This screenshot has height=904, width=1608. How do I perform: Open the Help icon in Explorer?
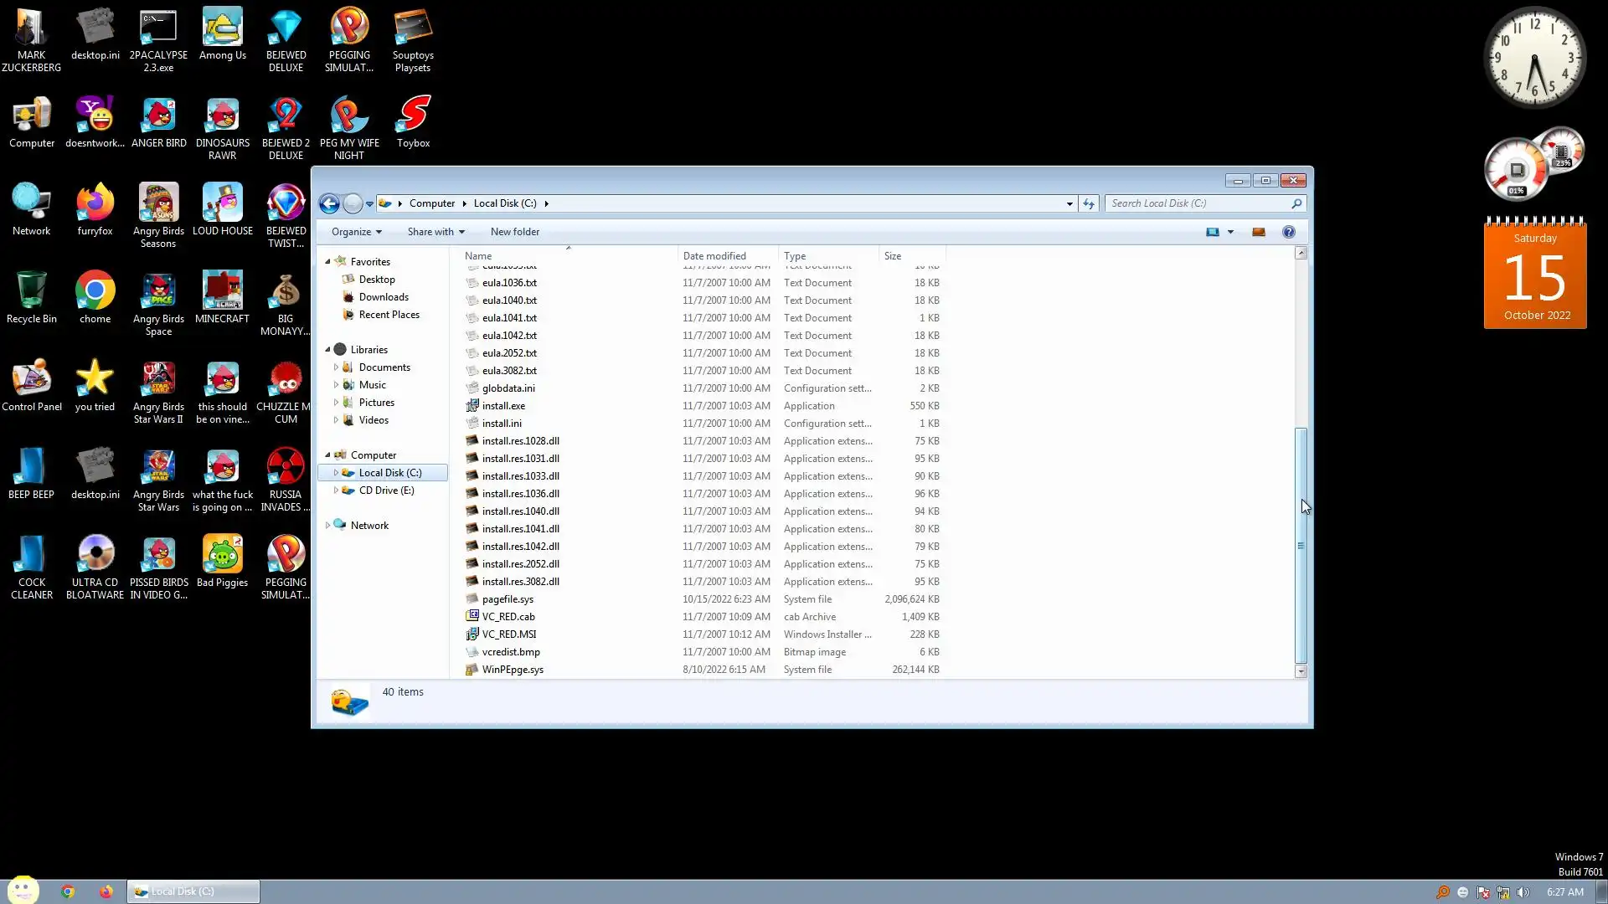point(1288,232)
